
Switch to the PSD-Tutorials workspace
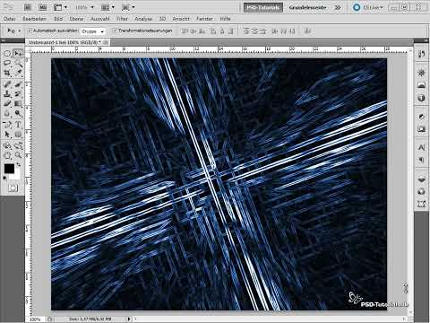(x=263, y=7)
